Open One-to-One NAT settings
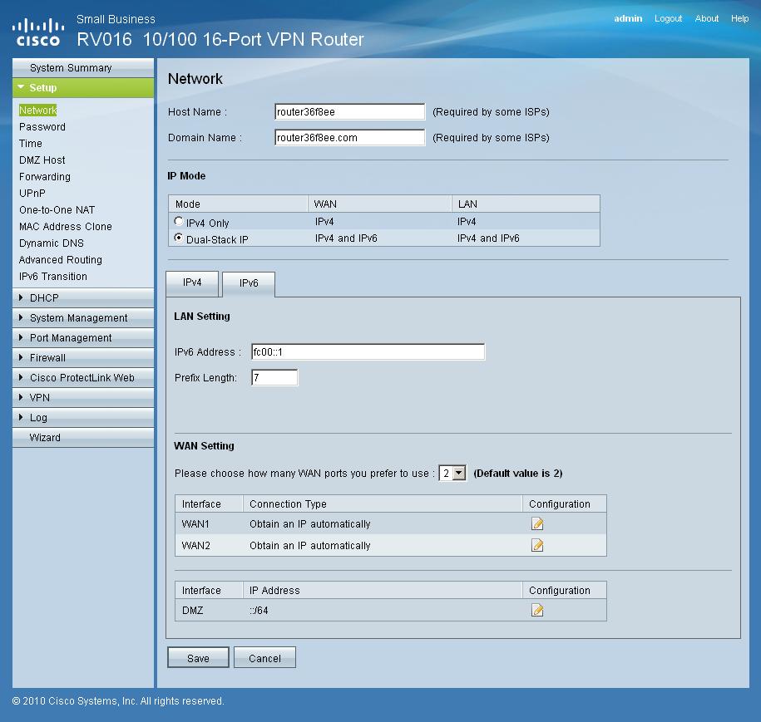The image size is (761, 722). click(57, 210)
